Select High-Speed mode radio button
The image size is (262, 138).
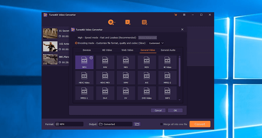76,38
